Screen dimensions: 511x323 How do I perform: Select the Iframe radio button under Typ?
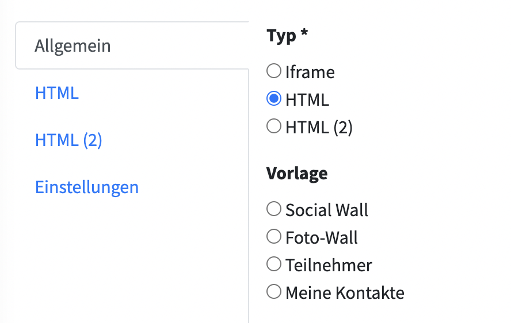click(273, 72)
